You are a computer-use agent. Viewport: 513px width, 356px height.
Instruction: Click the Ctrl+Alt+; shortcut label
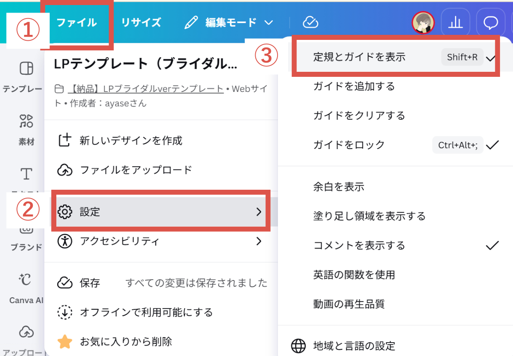click(x=458, y=145)
